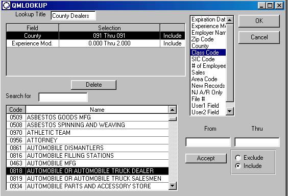Screen dimensions: 288x196
Task: Click the 0.000 Thru 2.000 cell
Action: tap(109, 43)
